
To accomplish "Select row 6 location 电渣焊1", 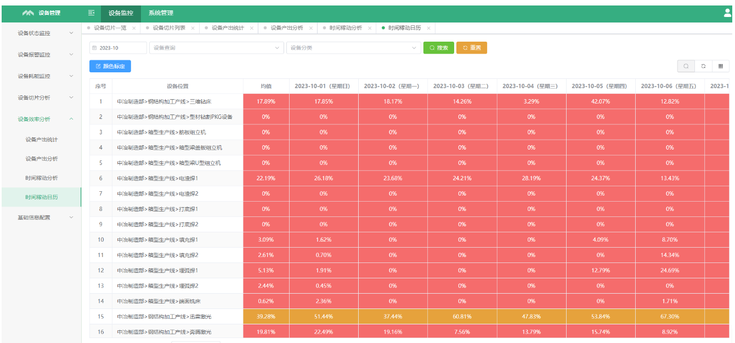I will [178, 178].
